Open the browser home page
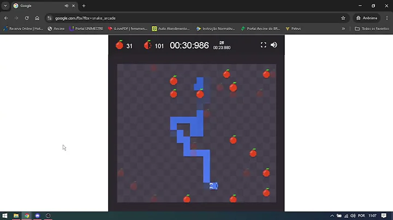The height and width of the screenshot is (220, 393). point(37,18)
